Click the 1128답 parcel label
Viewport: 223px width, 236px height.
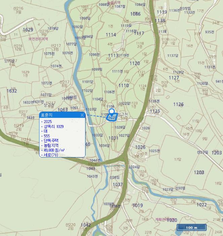coord(178,72)
